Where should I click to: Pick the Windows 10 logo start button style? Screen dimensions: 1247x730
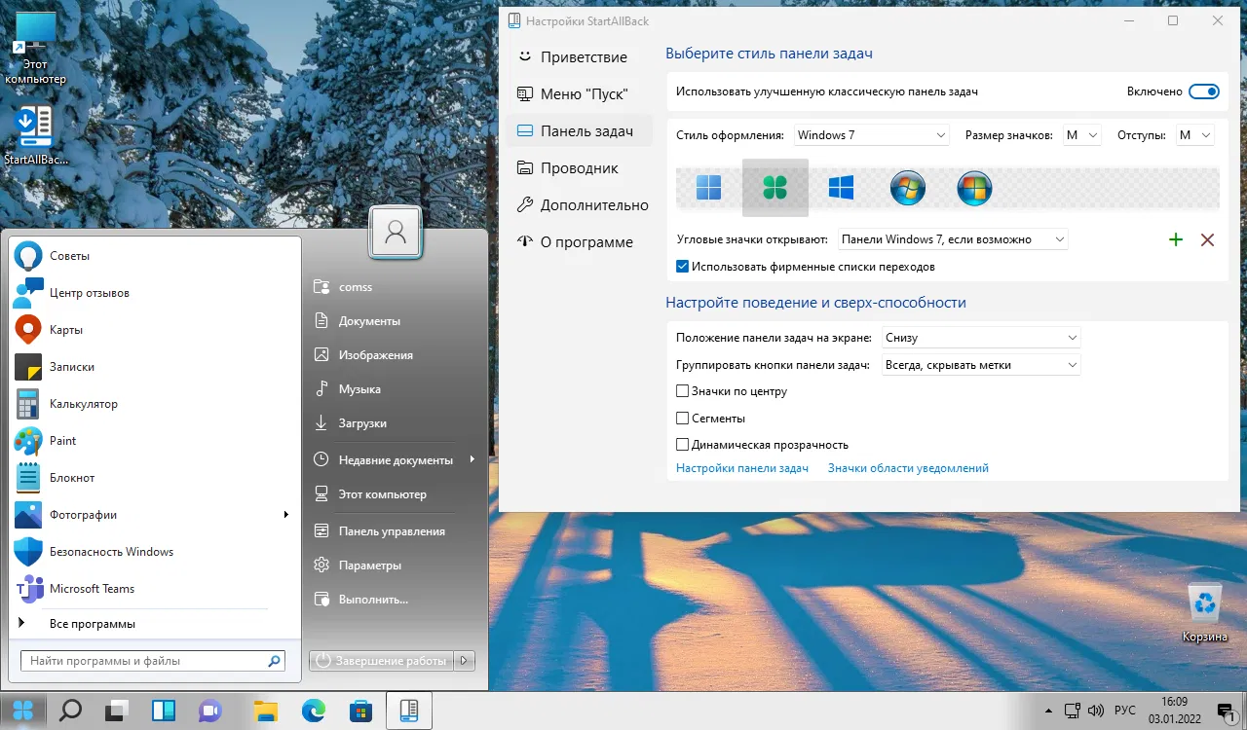point(841,188)
